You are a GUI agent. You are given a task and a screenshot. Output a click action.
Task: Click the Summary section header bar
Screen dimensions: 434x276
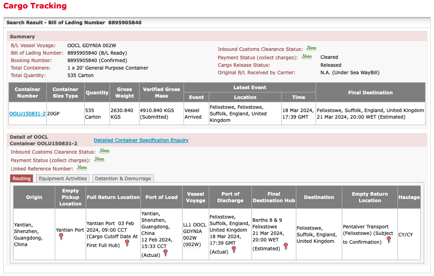217,36
